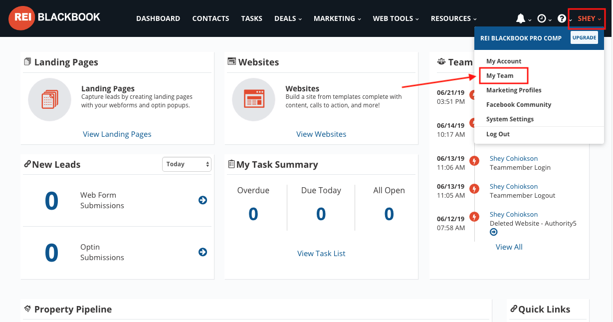Click the lightning icon beside Deleted Website entry
This screenshot has height=322, width=613.
click(475, 217)
